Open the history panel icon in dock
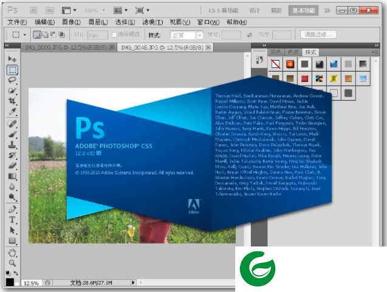Viewport: 387px width, 292px height. (259, 59)
